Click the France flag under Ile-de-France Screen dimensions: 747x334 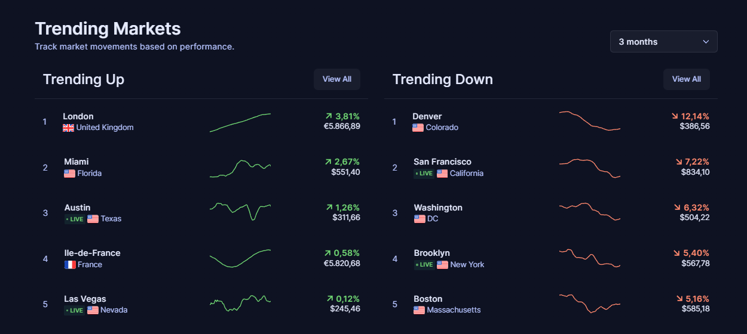[70, 265]
